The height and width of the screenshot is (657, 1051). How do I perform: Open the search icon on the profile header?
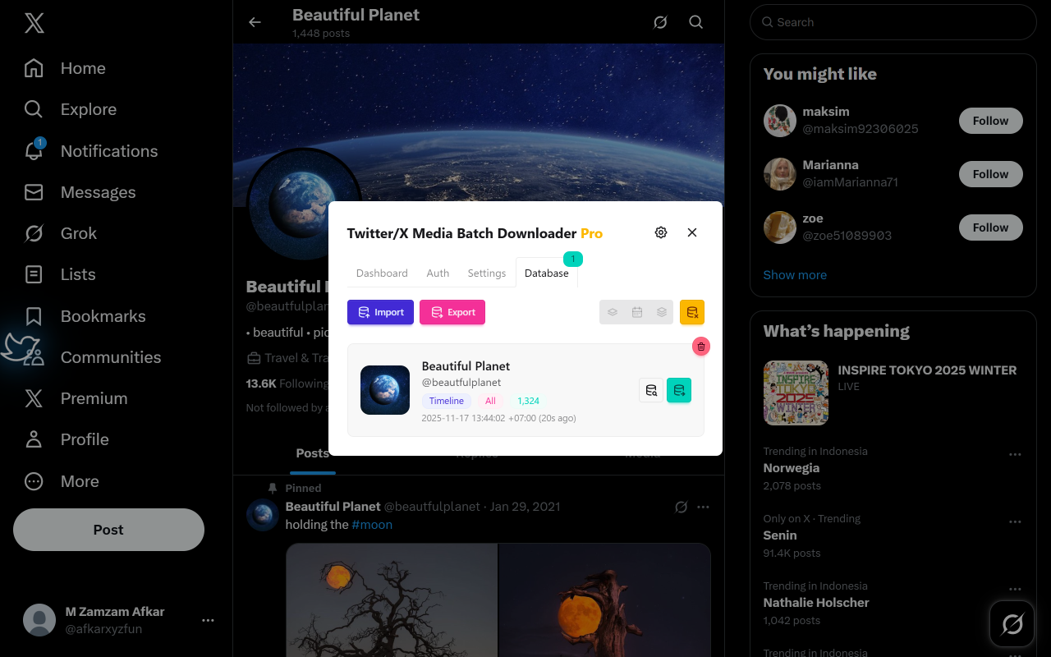tap(695, 22)
